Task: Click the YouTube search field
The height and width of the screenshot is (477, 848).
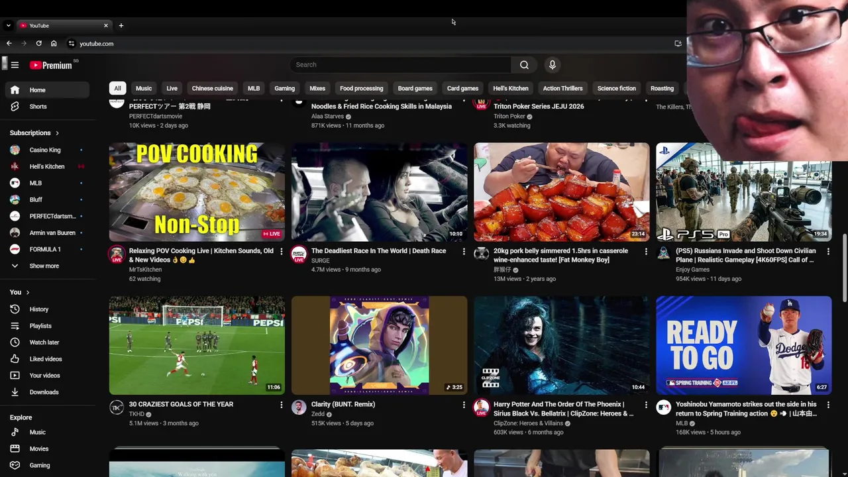Action: 400,65
